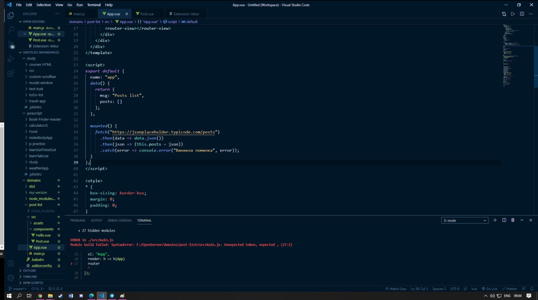Change the line ending via LF
Viewport: 538px width, 300px height.
coord(465,289)
